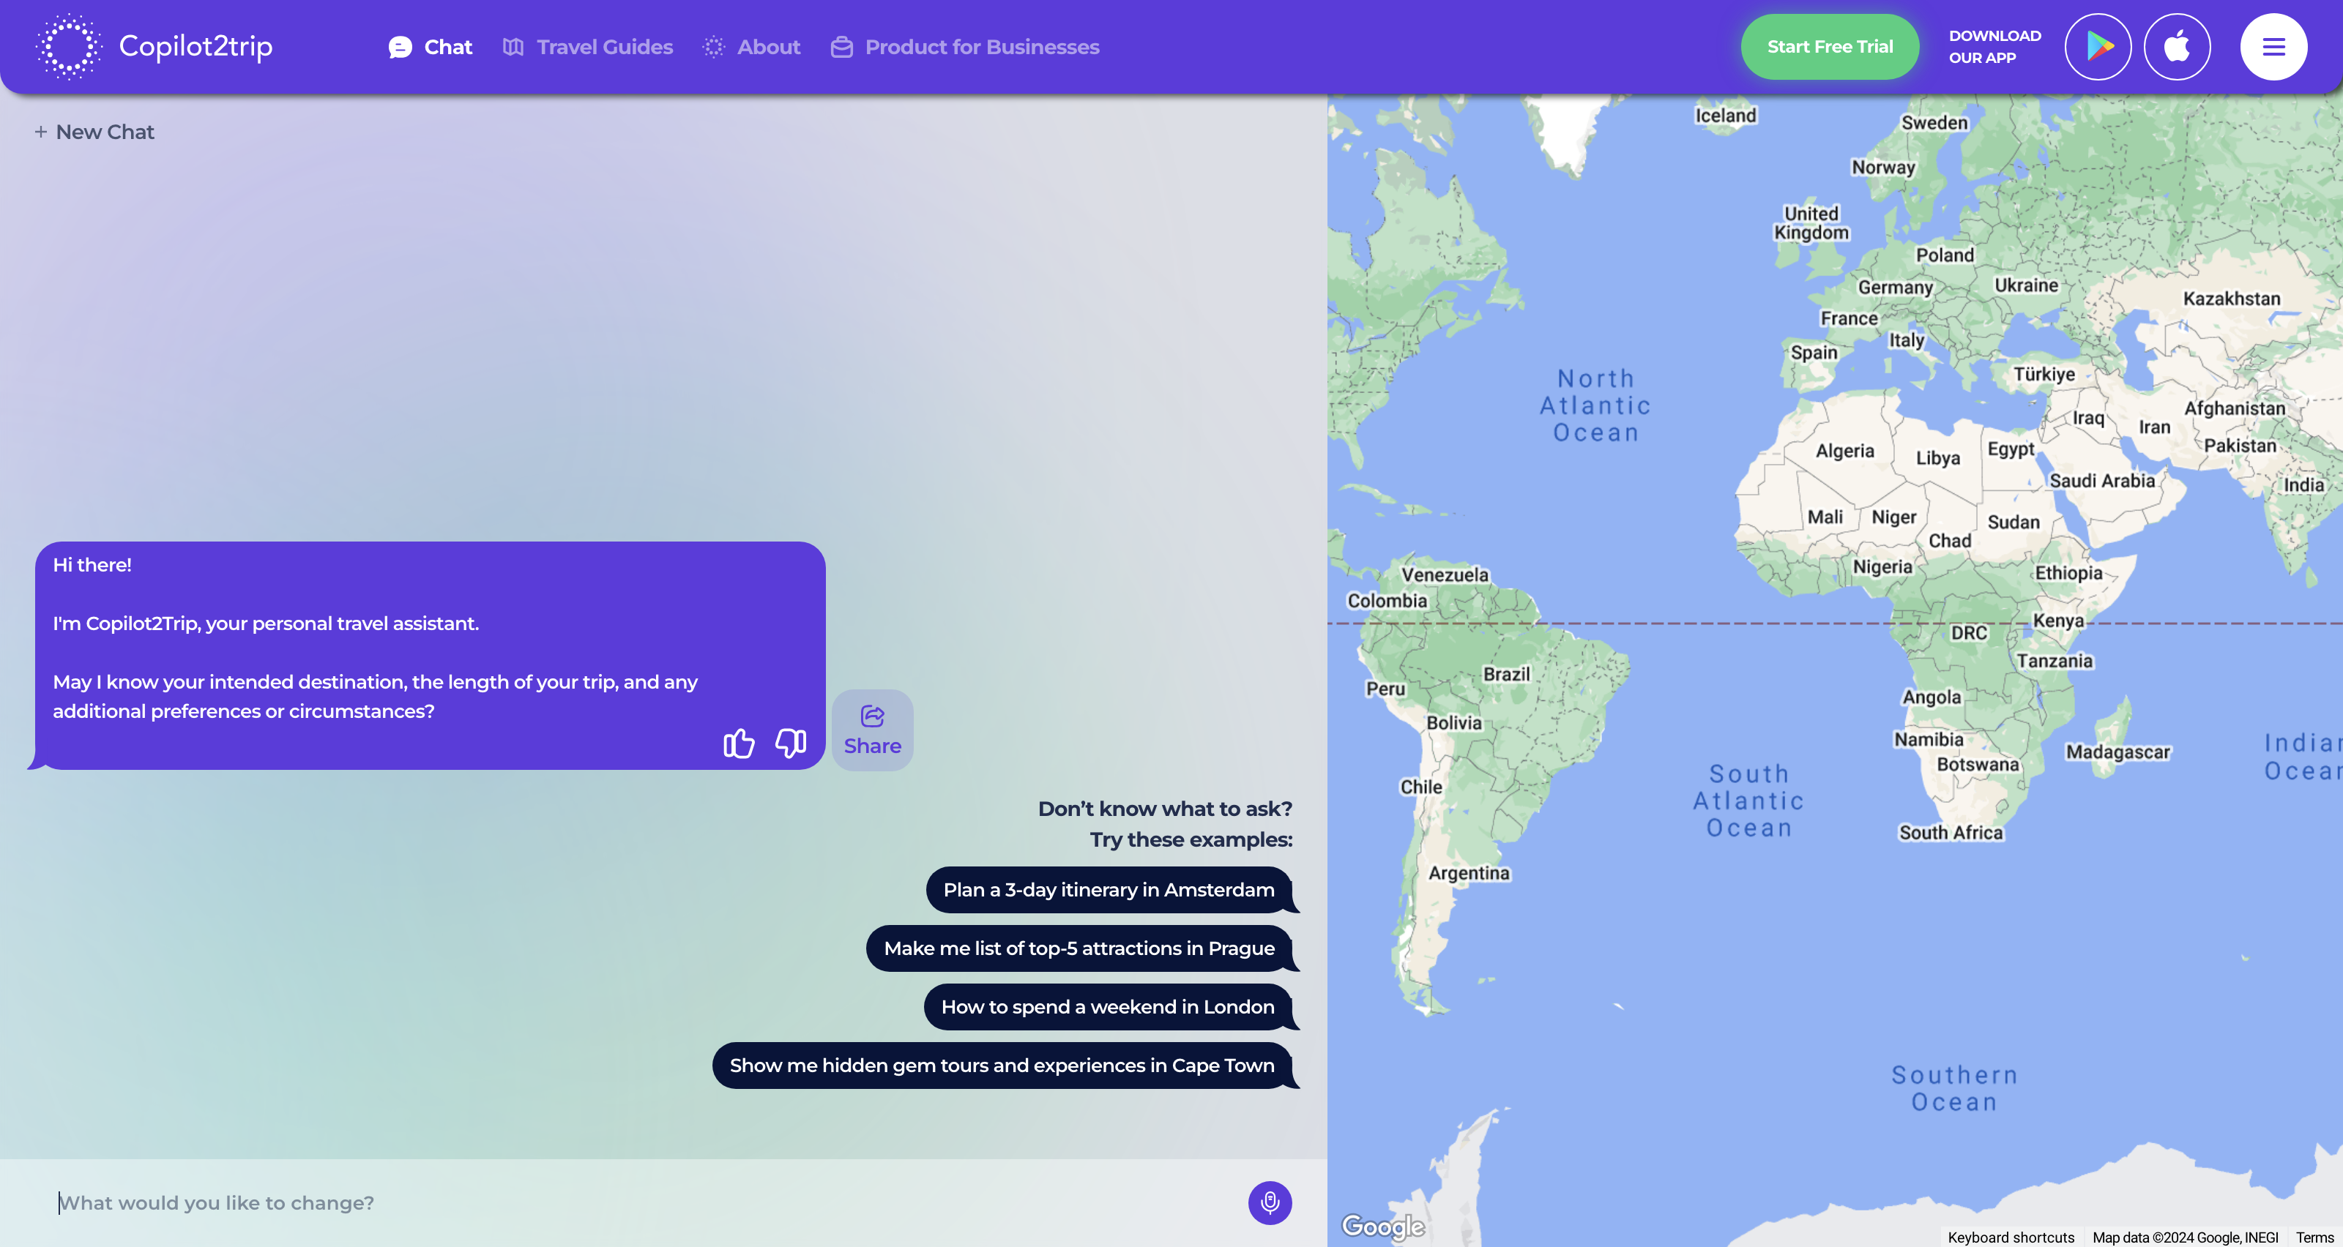Click Argentina on the map

[1469, 874]
